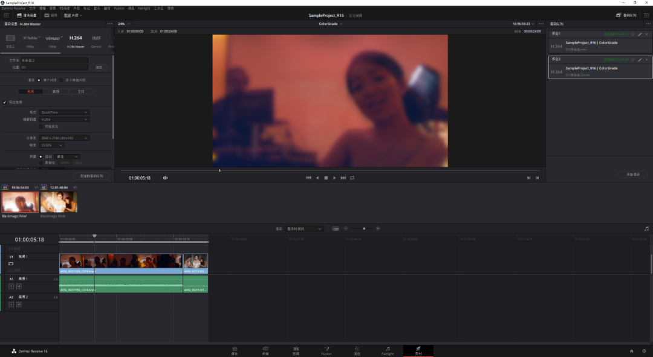Set mark out point icon

click(x=538, y=178)
